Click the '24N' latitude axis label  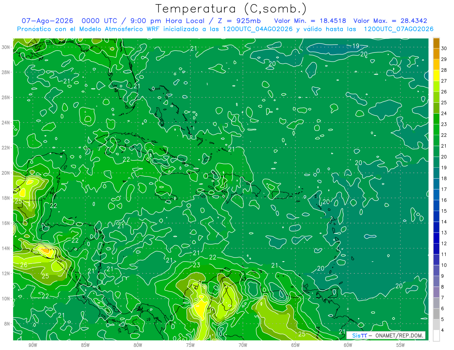coord(6,123)
